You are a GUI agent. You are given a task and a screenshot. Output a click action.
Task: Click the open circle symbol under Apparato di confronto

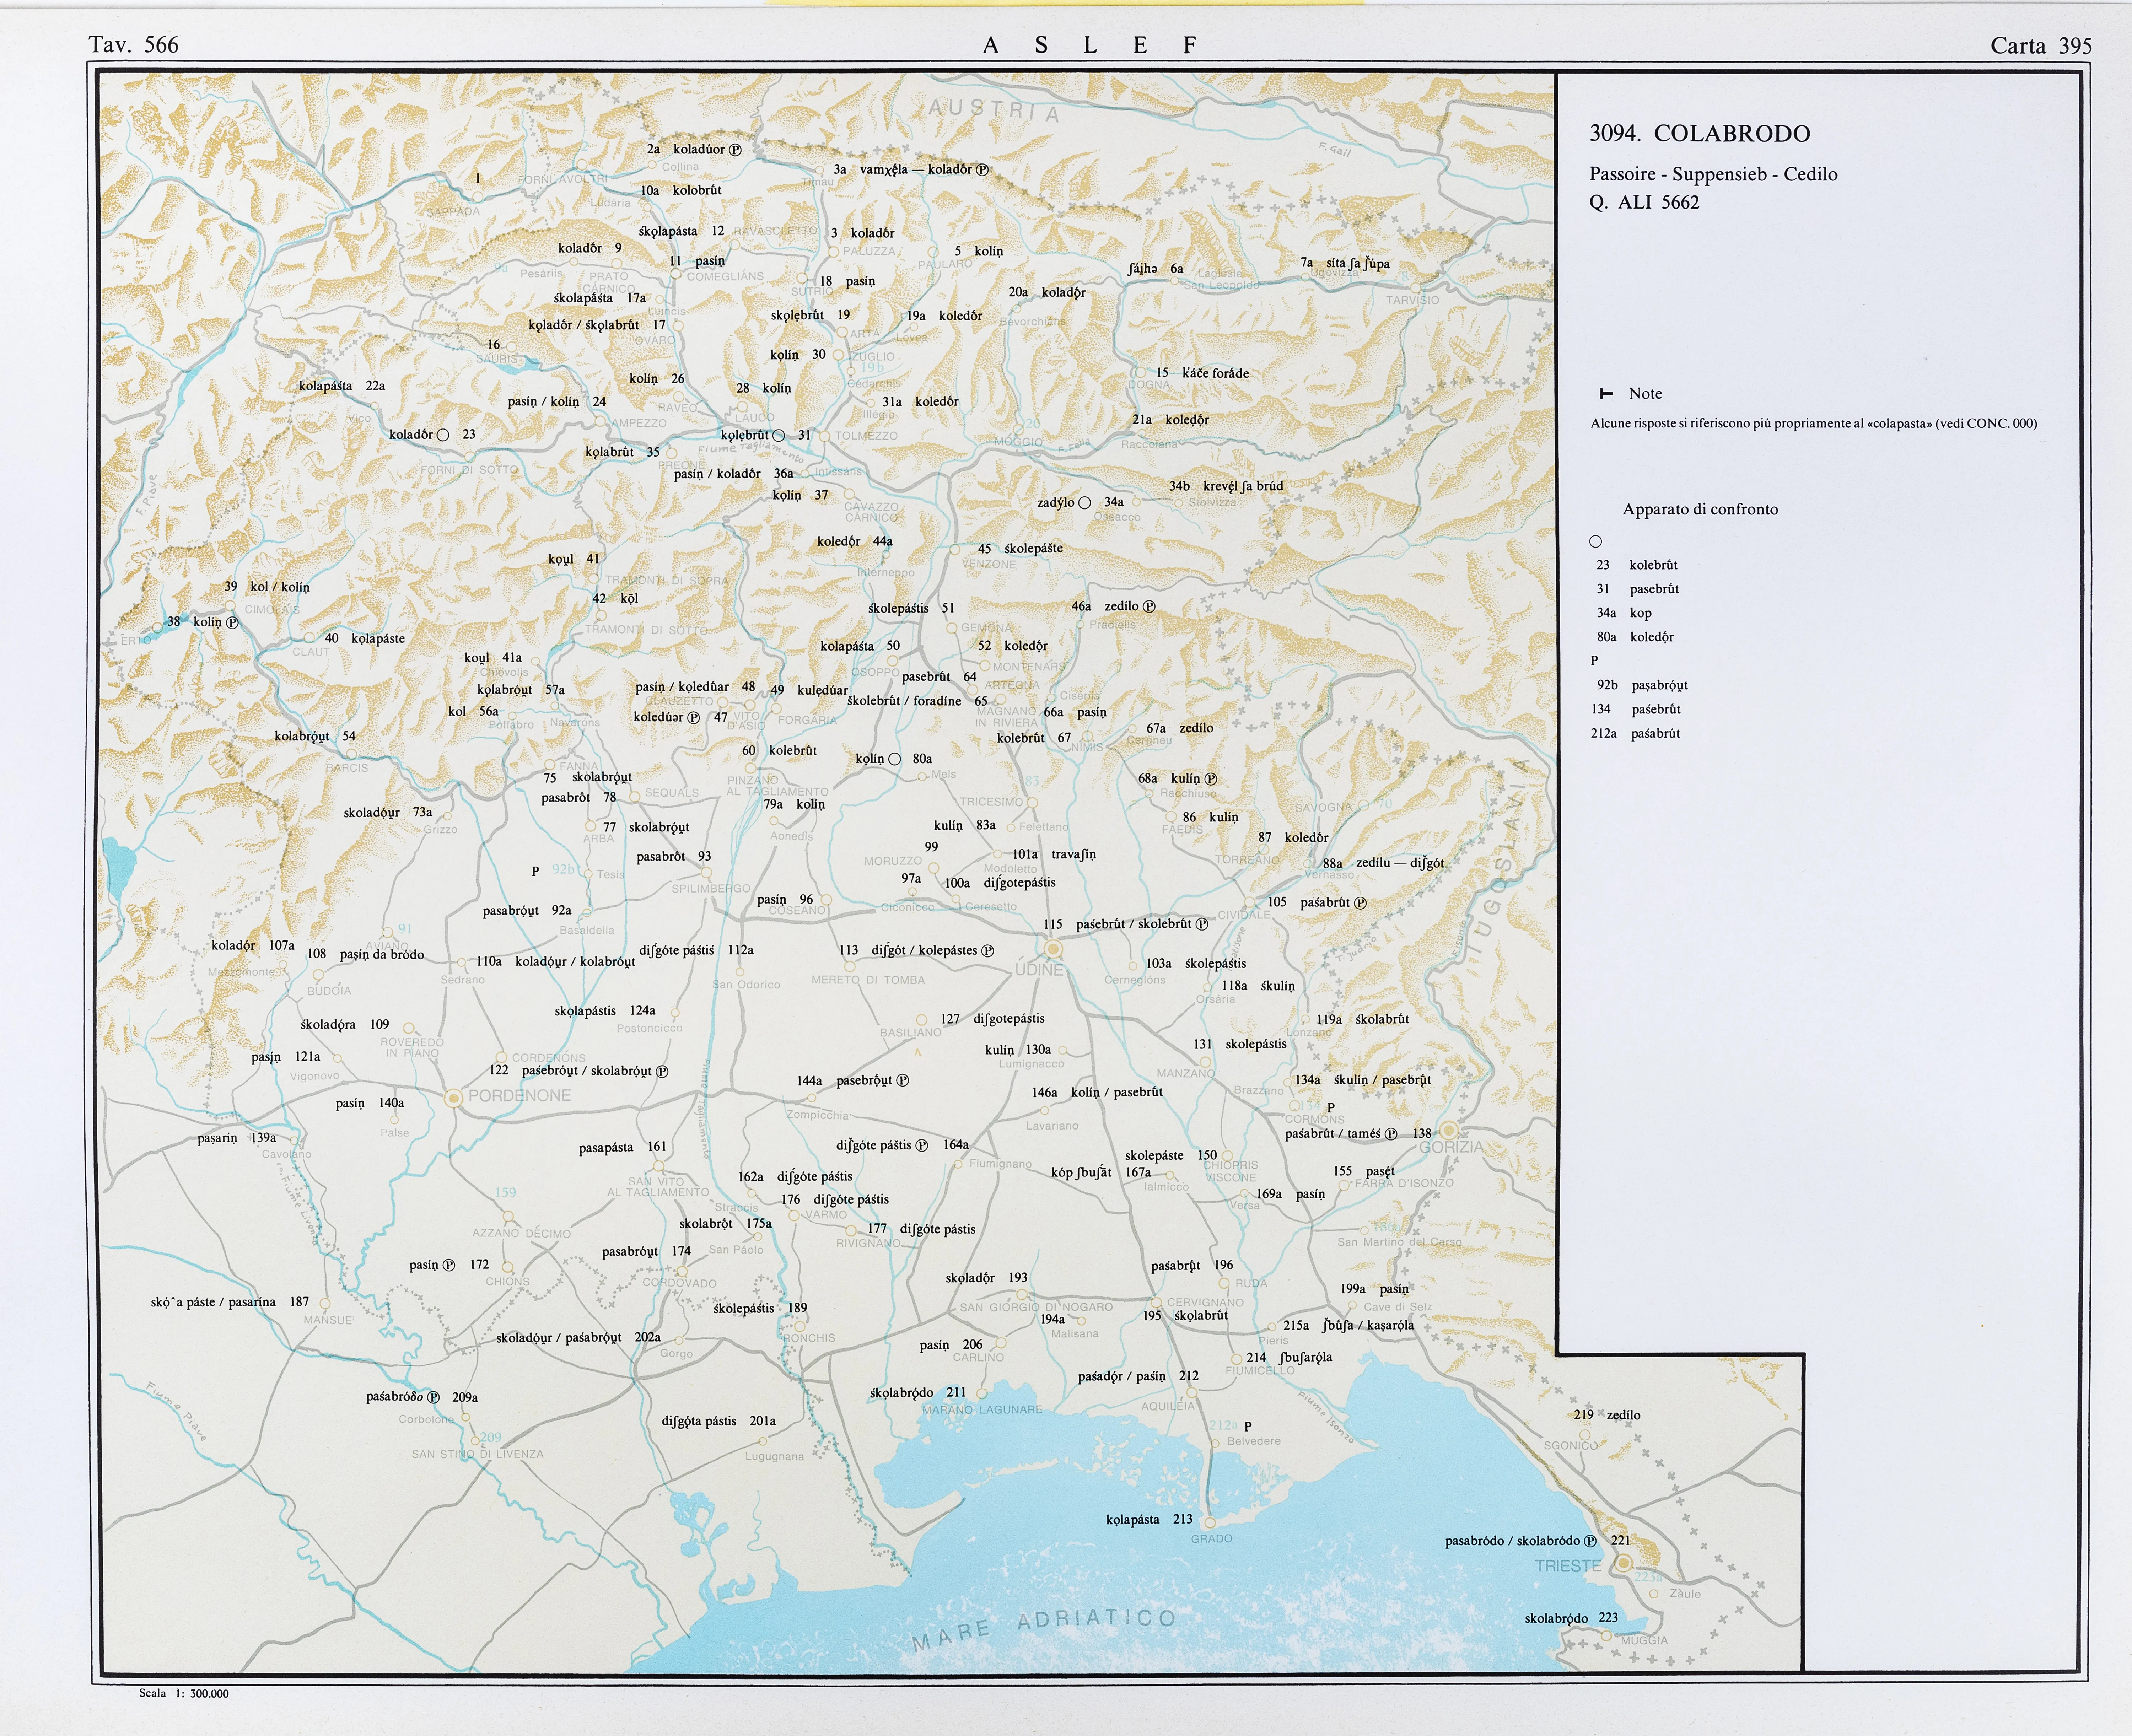(1596, 541)
